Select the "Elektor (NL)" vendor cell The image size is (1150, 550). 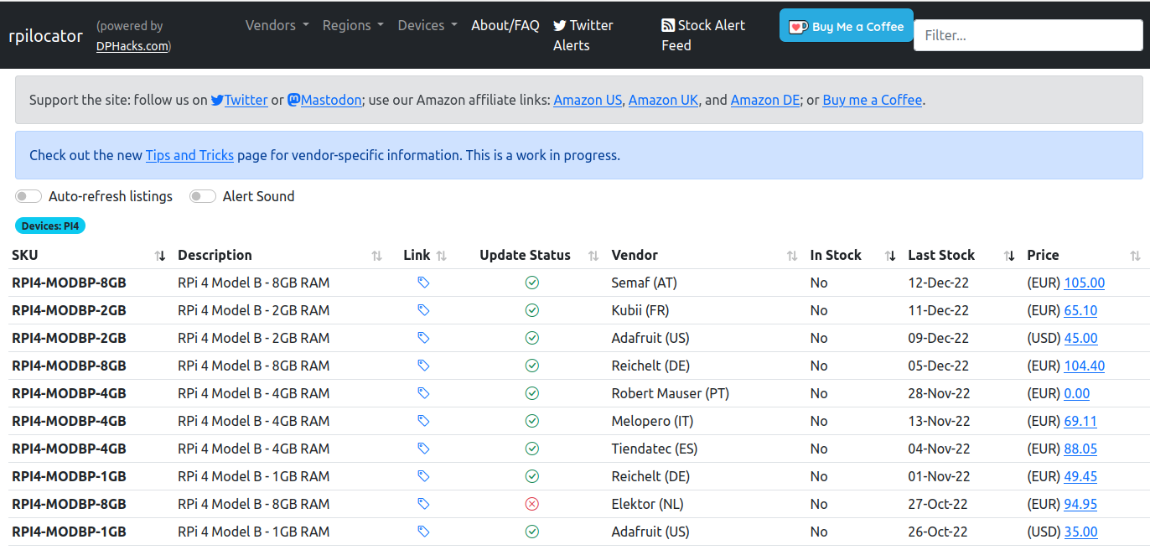pos(648,504)
